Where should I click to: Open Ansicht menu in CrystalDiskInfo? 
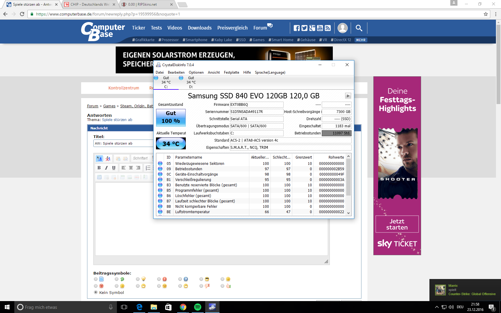tap(214, 72)
